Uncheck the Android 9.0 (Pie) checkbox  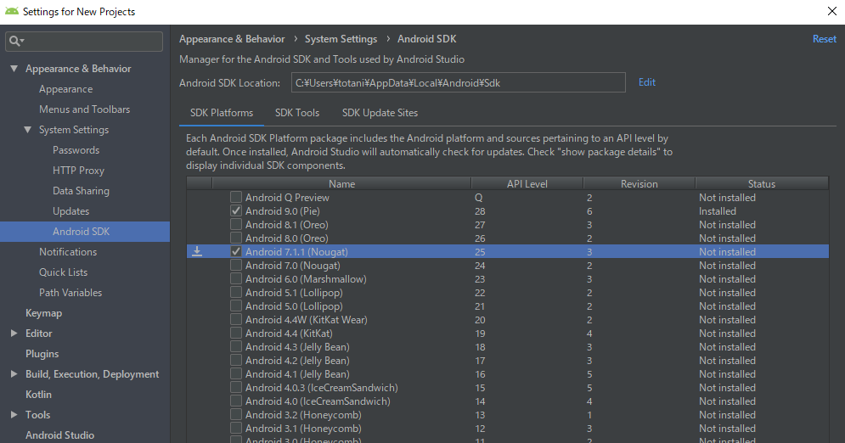pyautogui.click(x=235, y=210)
